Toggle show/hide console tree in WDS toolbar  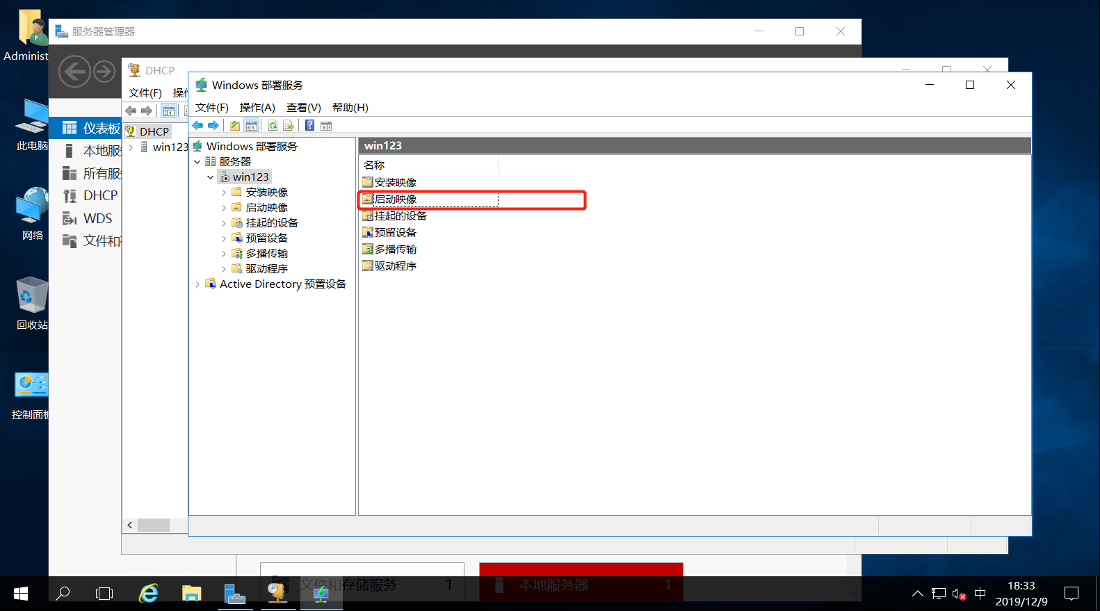coord(252,126)
